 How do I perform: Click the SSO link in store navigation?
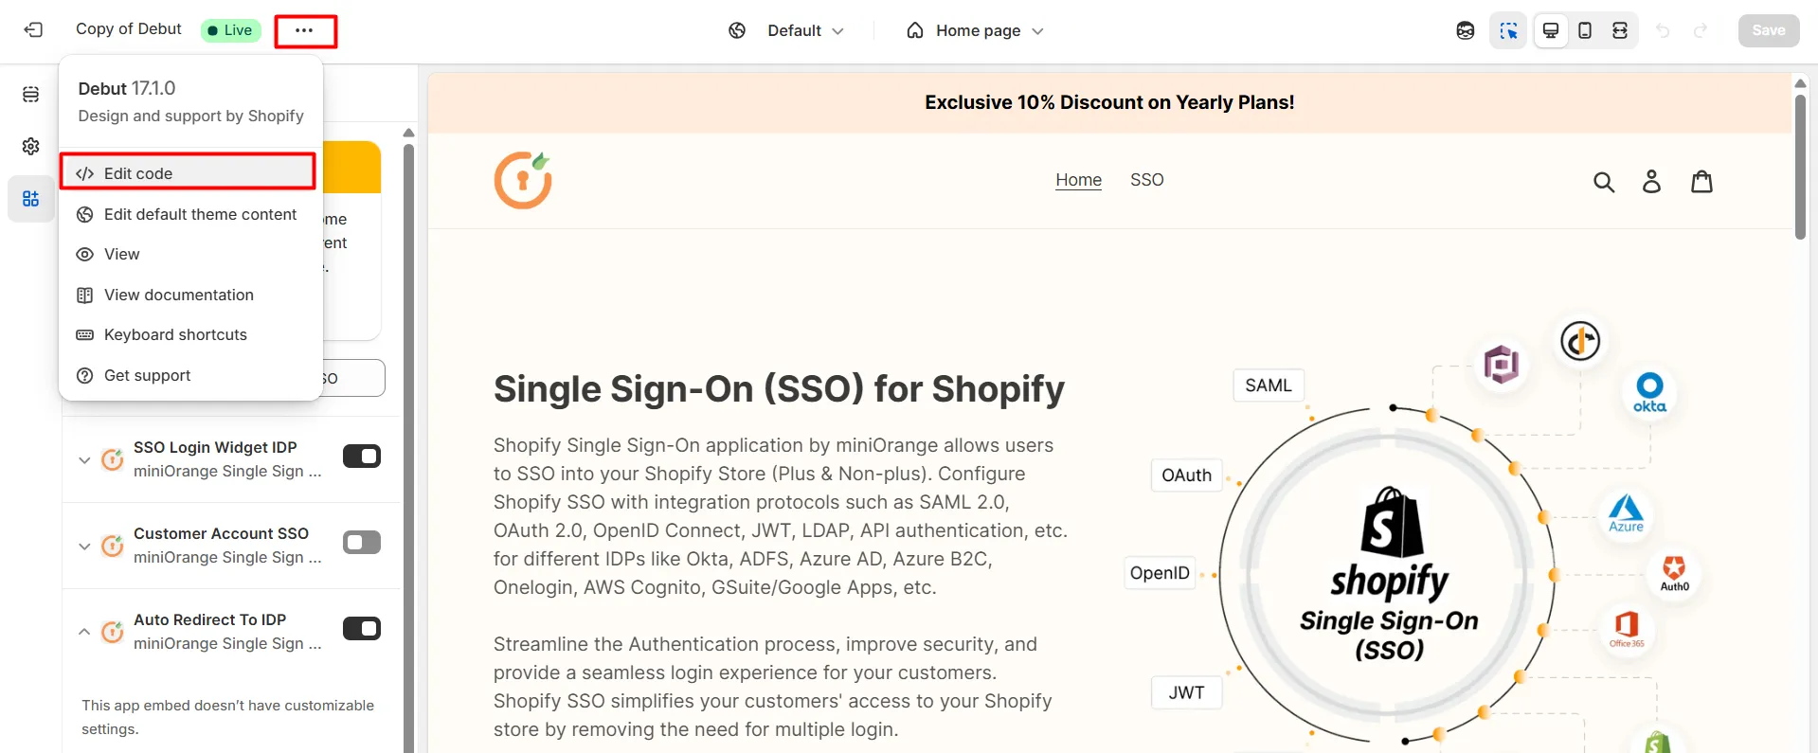[x=1146, y=180]
